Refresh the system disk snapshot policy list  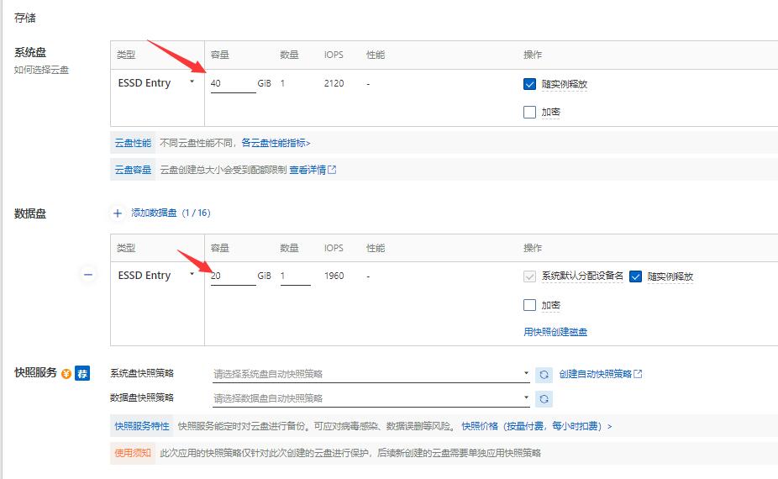tap(544, 374)
